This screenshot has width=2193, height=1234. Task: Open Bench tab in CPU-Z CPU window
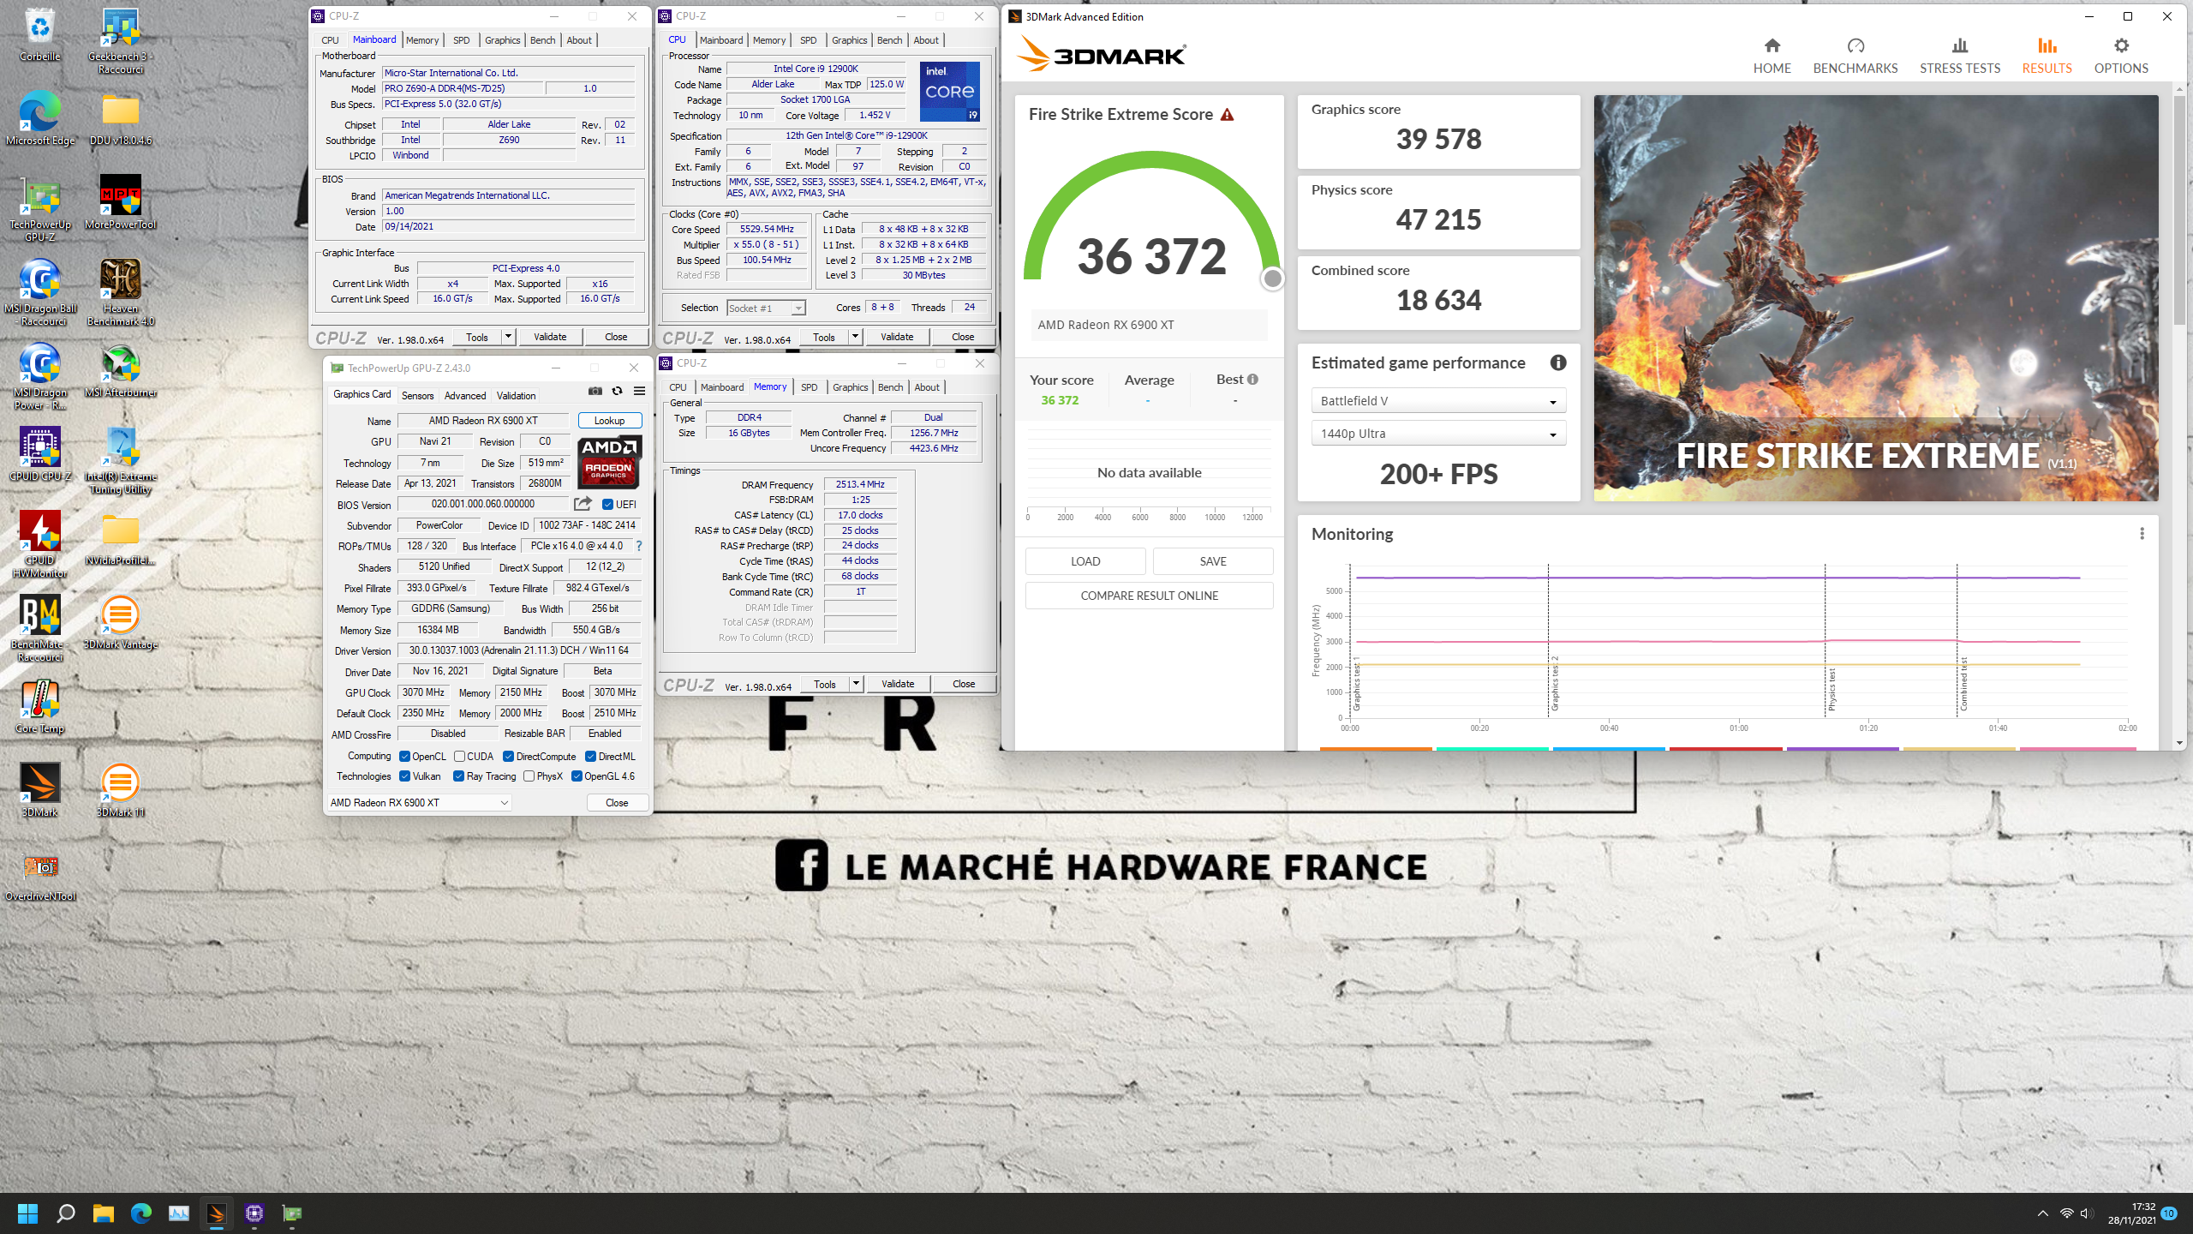pos(889,40)
